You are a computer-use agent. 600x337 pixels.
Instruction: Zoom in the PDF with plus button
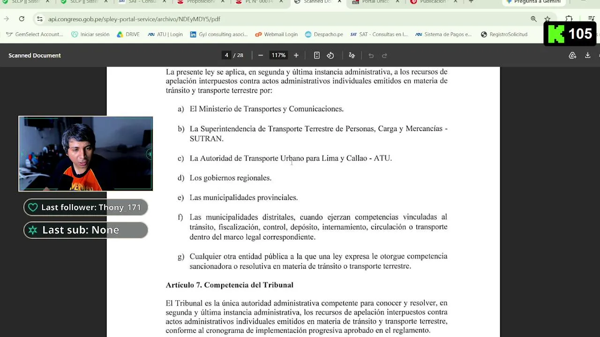(296, 55)
